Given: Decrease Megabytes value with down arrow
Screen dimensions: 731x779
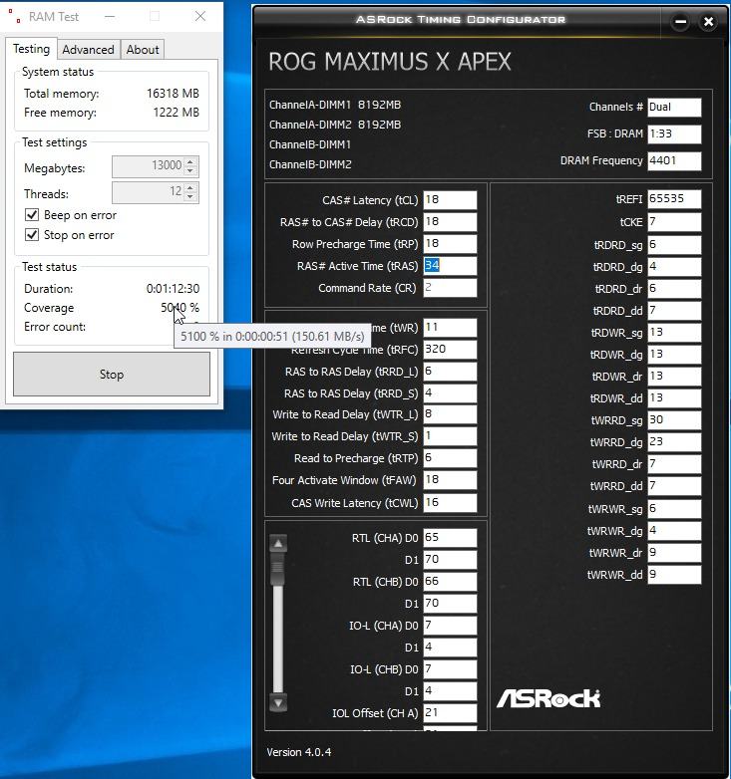Looking at the screenshot, I should [190, 171].
